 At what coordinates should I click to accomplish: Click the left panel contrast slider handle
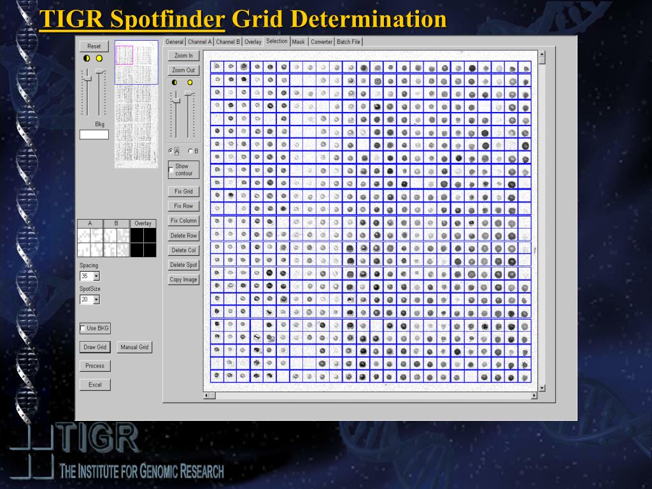[87, 78]
